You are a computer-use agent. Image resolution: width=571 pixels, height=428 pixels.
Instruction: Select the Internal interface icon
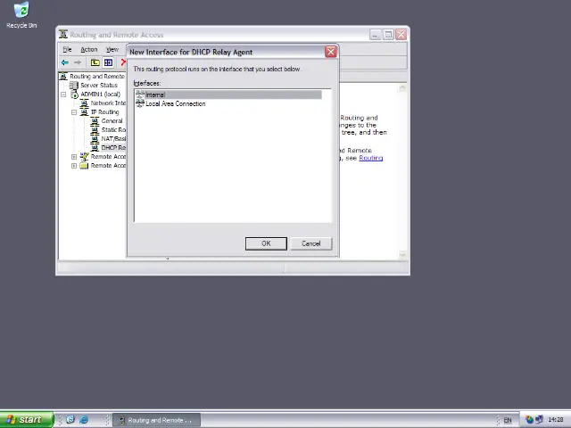pyautogui.click(x=140, y=95)
